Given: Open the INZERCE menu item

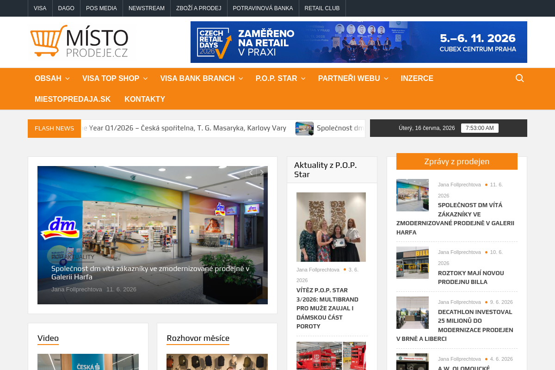Looking at the screenshot, I should [417, 79].
